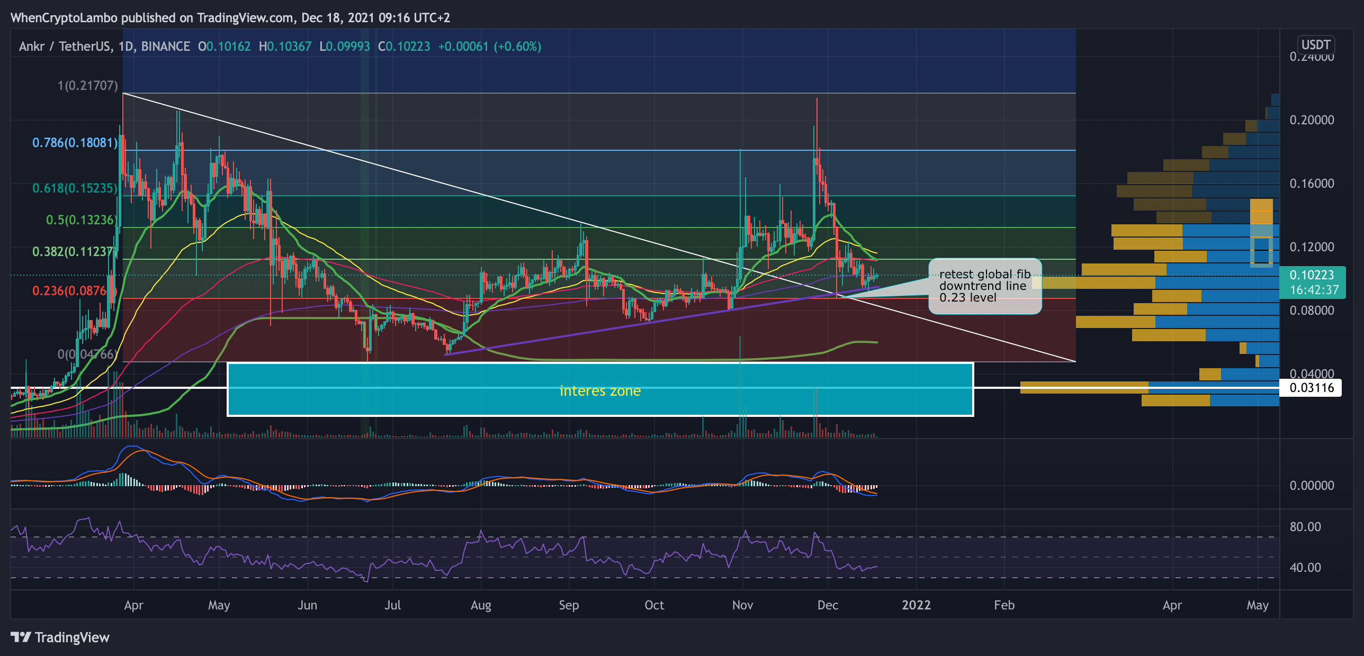The image size is (1364, 656).
Task: Click the MACD 0.00000 scale value
Action: [x=1312, y=486]
